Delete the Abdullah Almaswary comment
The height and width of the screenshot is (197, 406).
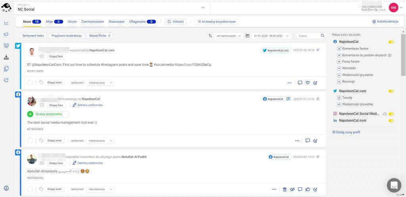(285, 189)
